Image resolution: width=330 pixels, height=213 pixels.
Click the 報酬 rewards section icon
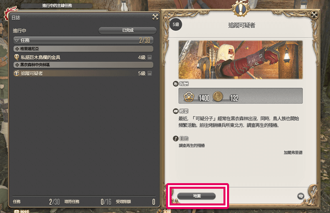pyautogui.click(x=176, y=84)
